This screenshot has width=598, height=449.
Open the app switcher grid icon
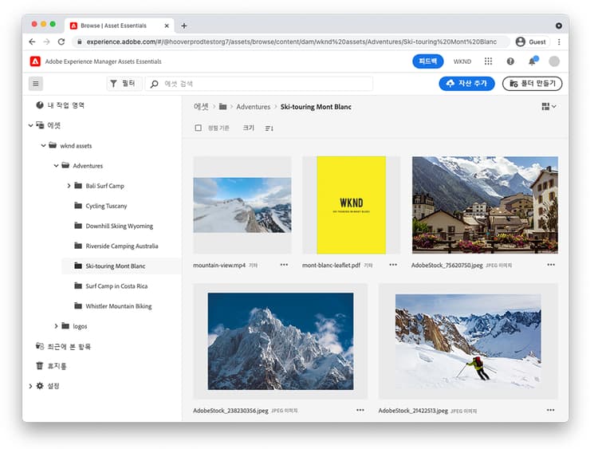[488, 61]
